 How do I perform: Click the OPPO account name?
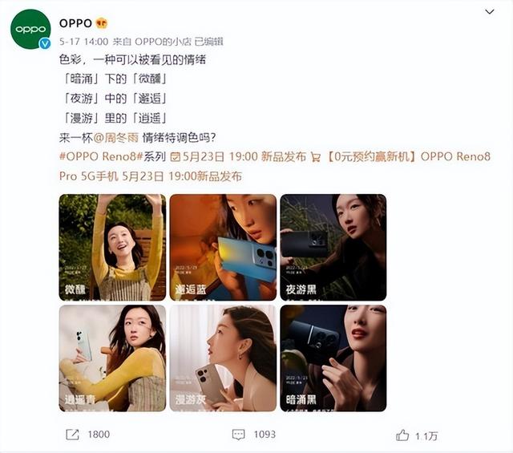pyautogui.click(x=75, y=23)
